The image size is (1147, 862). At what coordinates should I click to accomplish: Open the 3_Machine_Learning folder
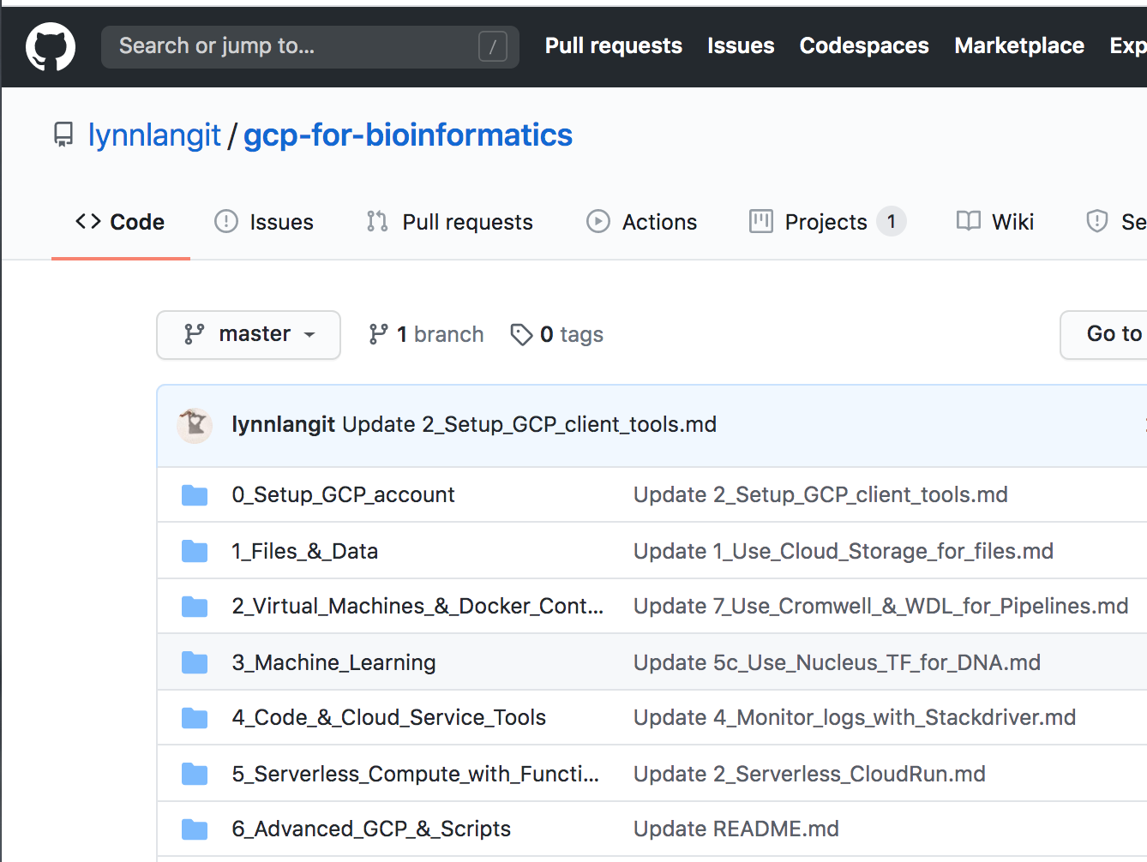tap(333, 662)
